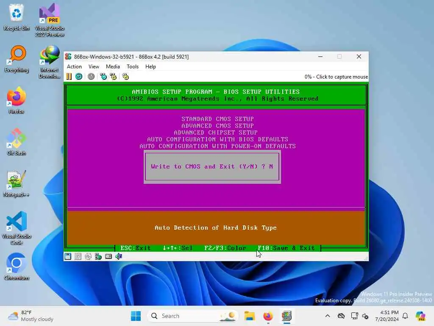This screenshot has height=326, width=434.
Task: Select Everything desktop shortcut
Action: tap(17, 59)
